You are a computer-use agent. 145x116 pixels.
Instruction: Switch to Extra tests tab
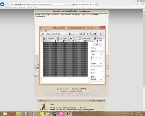coord(98,39)
